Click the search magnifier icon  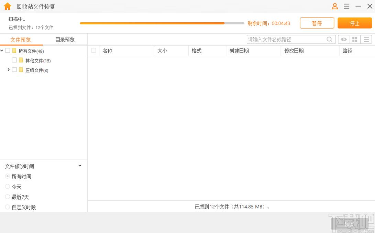point(329,40)
